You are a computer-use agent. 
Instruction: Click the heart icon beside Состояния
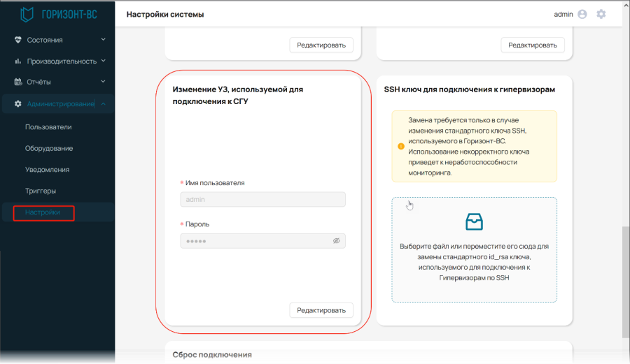pyautogui.click(x=17, y=40)
